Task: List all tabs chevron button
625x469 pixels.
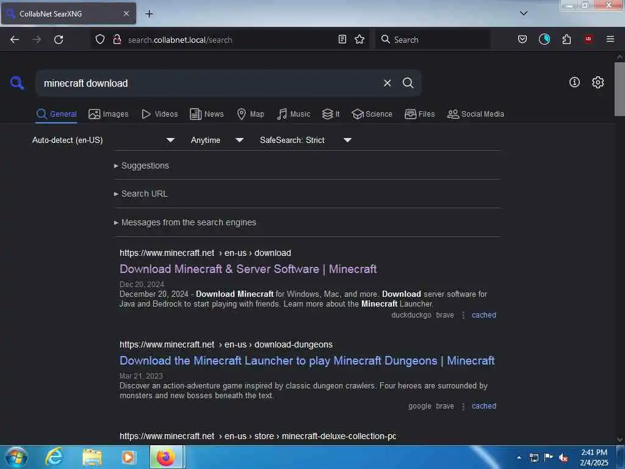Action: [x=524, y=13]
